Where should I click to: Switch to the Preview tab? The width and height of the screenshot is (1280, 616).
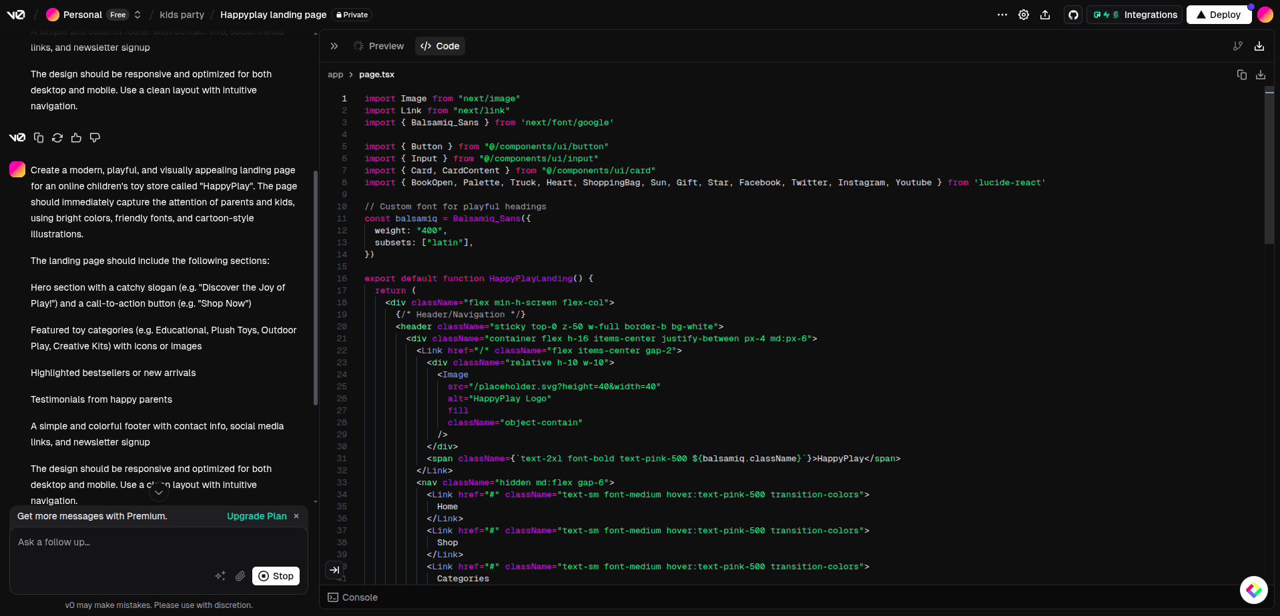pos(379,46)
